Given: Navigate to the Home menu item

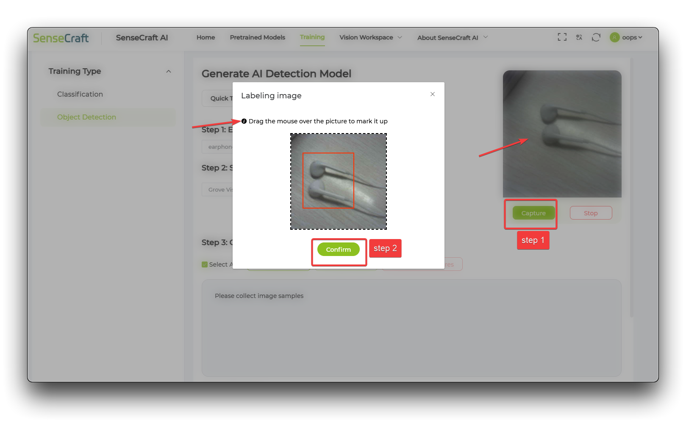Looking at the screenshot, I should 206,37.
